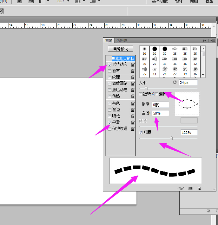Click the 画笔预设 button
This screenshot has width=218, height=225.
tap(121, 49)
